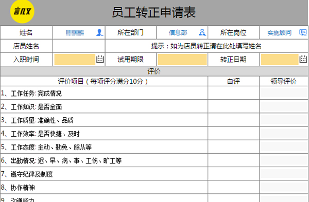This screenshot has height=202, width=309.
Task: Open the calendar icon for 转正日期
Action: [x=303, y=59]
